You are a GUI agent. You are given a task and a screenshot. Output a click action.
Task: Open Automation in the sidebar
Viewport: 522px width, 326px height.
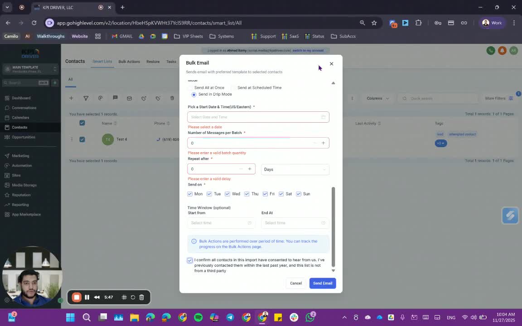pos(22,166)
